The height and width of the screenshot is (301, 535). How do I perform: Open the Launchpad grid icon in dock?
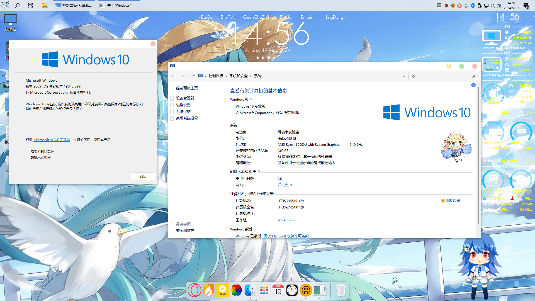point(264,290)
